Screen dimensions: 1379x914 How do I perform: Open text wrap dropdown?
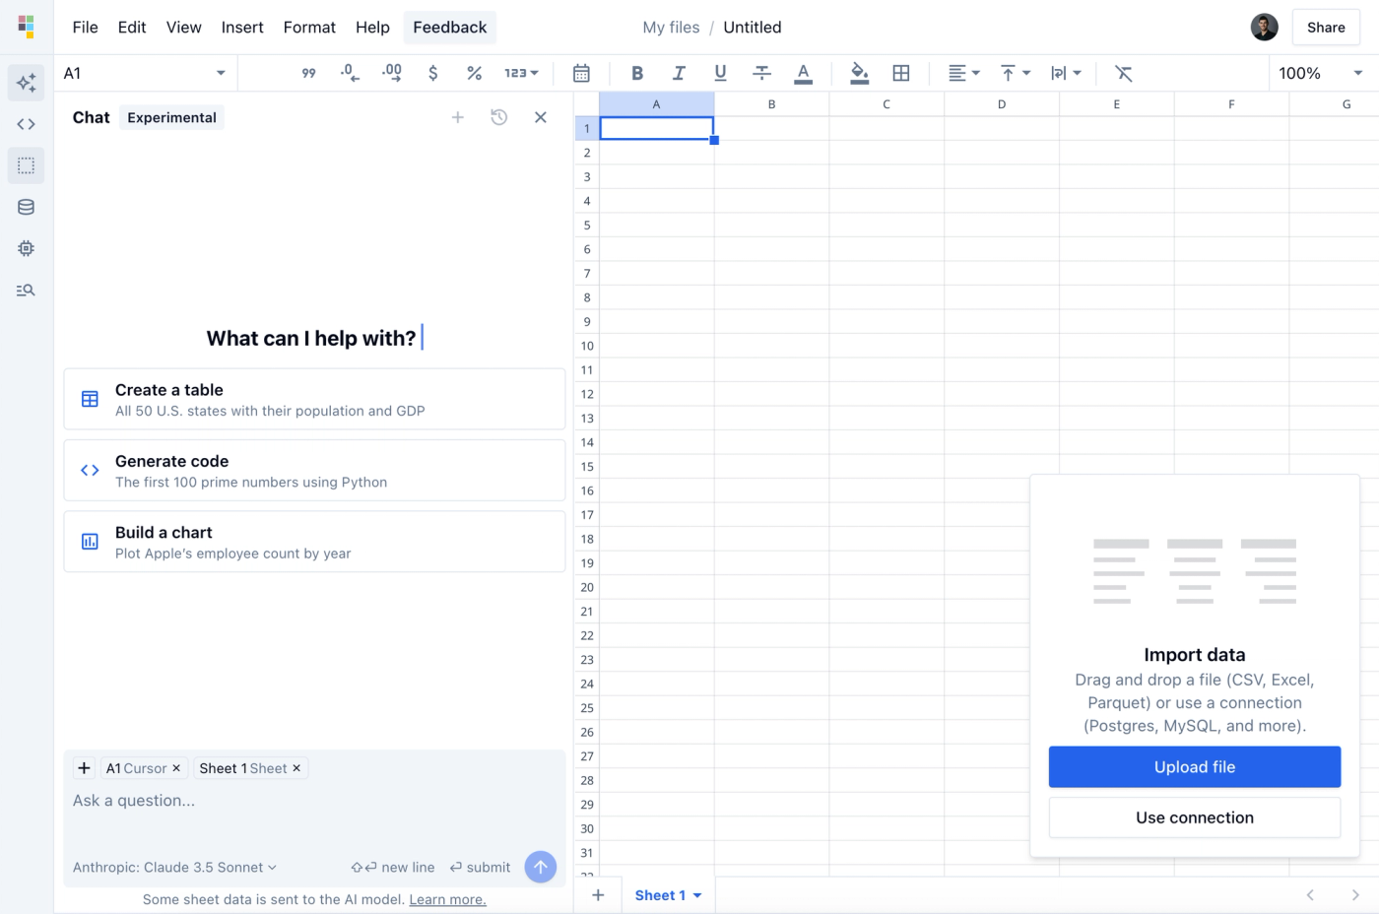1066,73
